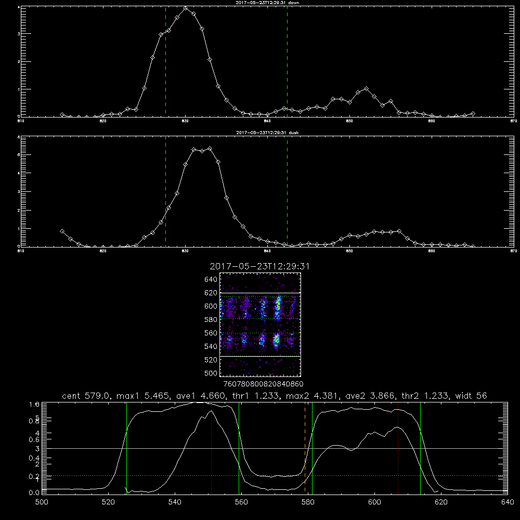Click the secondary peak diamond near 852 in dawn plot
The width and height of the screenshot is (520, 520).
pyautogui.click(x=366, y=89)
